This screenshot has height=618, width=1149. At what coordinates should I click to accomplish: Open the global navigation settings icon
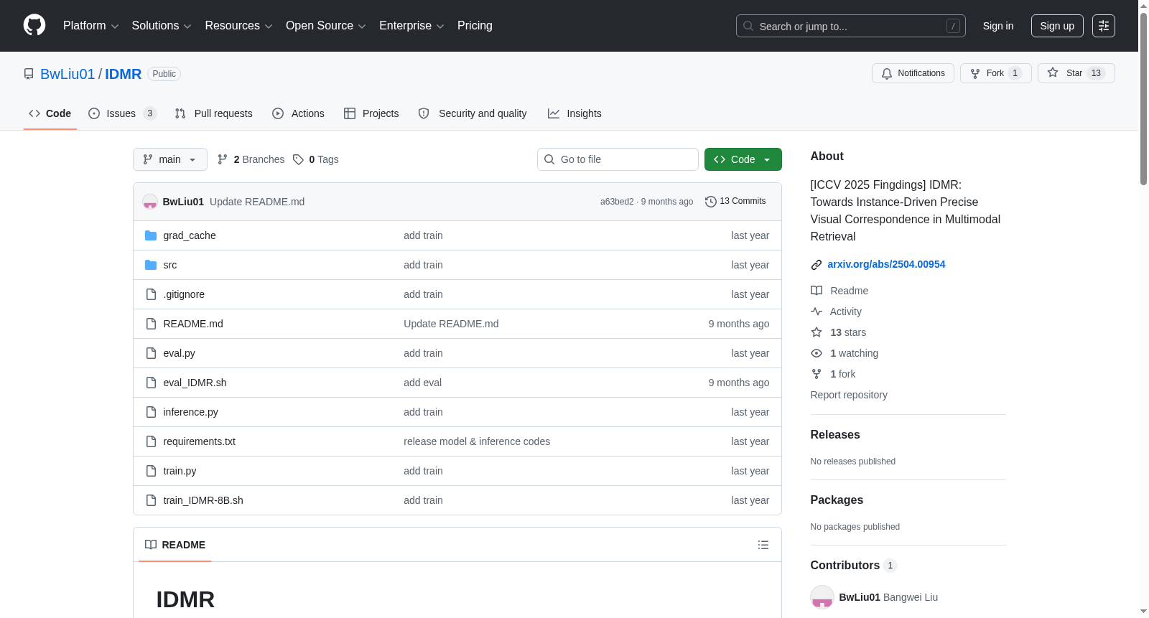(x=1104, y=26)
